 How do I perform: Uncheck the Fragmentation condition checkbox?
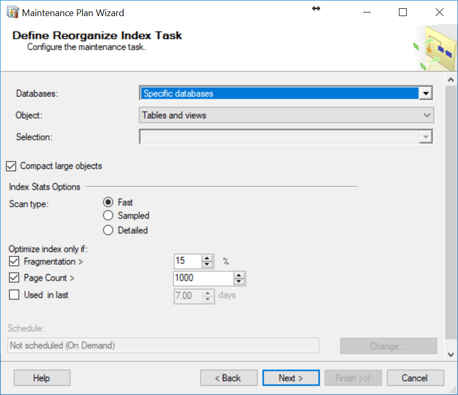point(14,261)
